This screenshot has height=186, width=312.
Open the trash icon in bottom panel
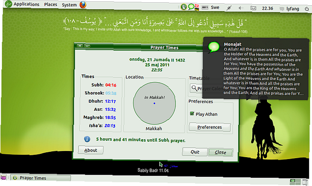click(x=305, y=182)
